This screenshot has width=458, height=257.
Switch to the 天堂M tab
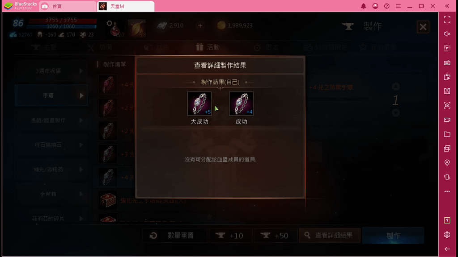point(126,6)
